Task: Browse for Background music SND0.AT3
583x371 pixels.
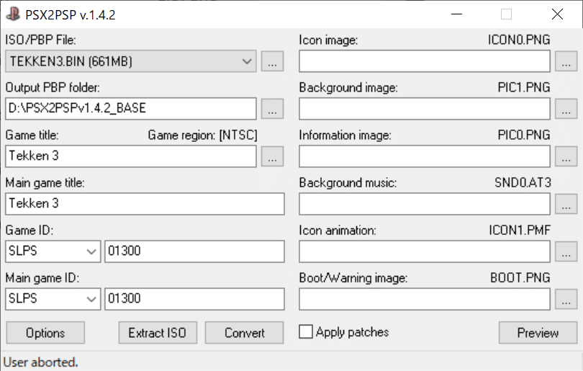Action: click(566, 204)
